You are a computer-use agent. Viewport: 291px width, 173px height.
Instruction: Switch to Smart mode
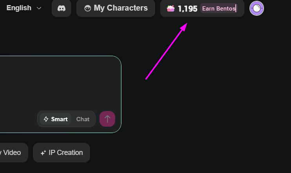coord(56,119)
